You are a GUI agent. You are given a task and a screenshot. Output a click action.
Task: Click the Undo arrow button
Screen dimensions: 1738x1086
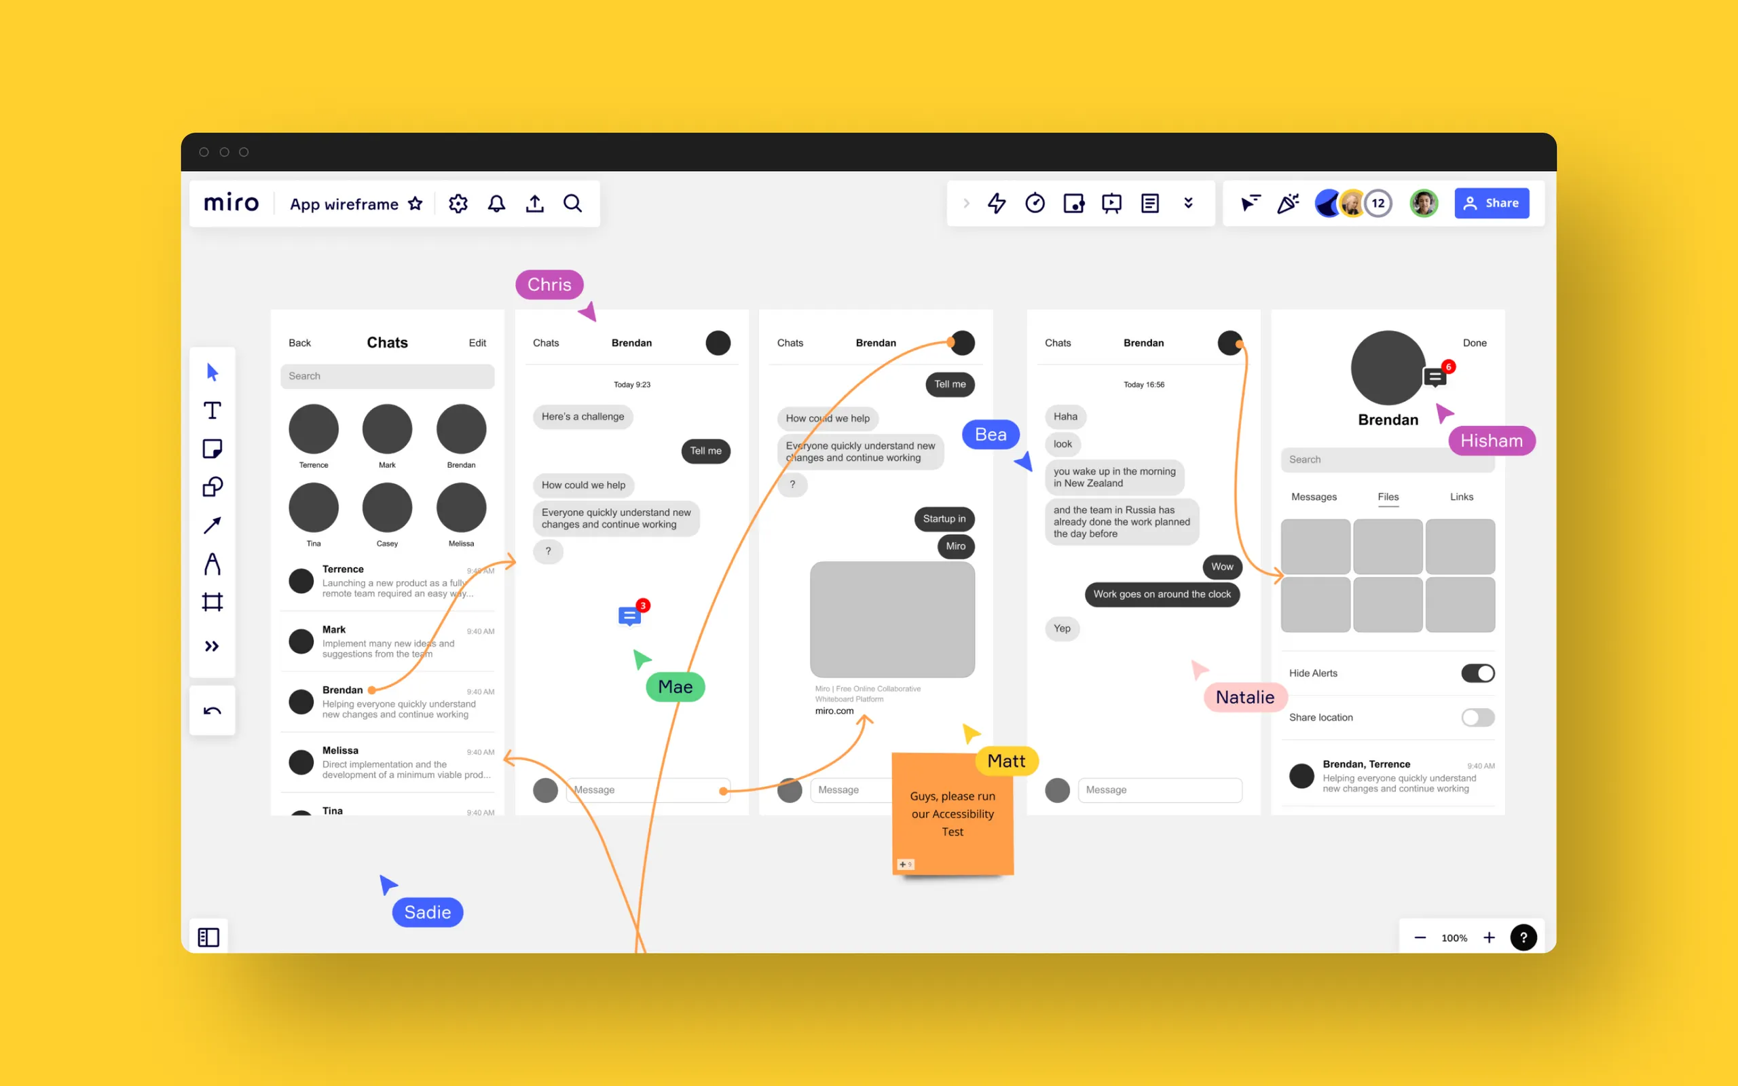[212, 711]
